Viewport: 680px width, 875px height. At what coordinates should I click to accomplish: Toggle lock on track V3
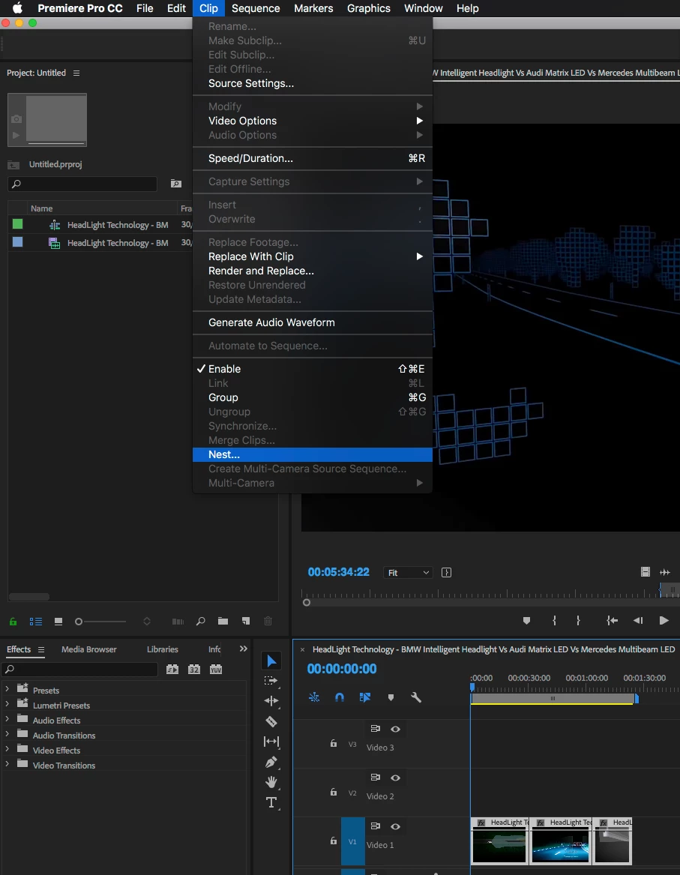[333, 743]
